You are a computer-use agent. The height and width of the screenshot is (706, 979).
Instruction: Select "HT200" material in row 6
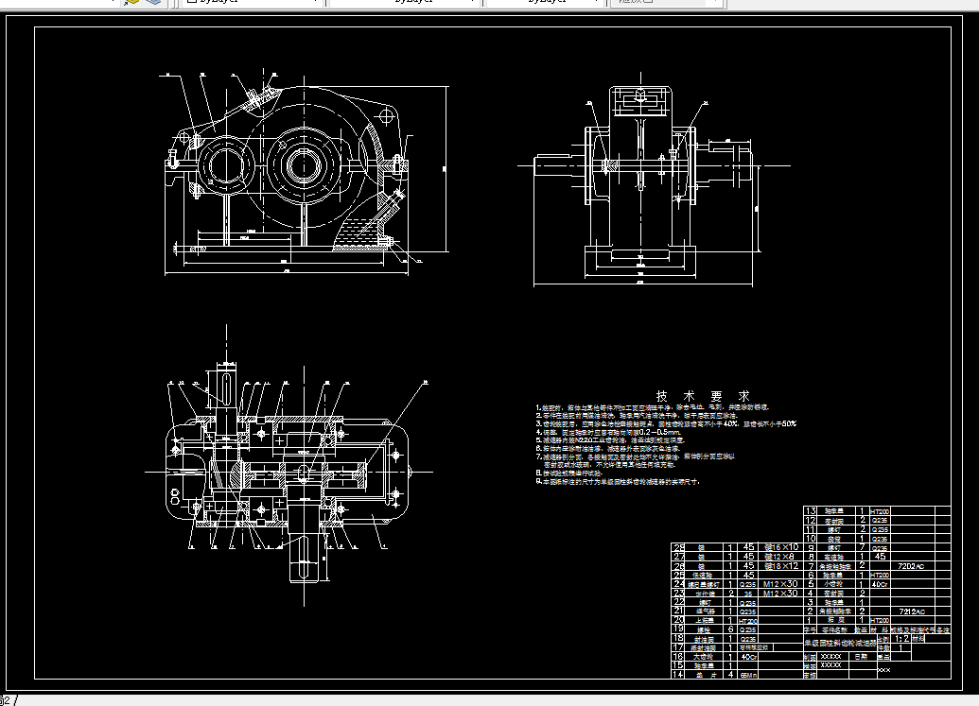[880, 575]
